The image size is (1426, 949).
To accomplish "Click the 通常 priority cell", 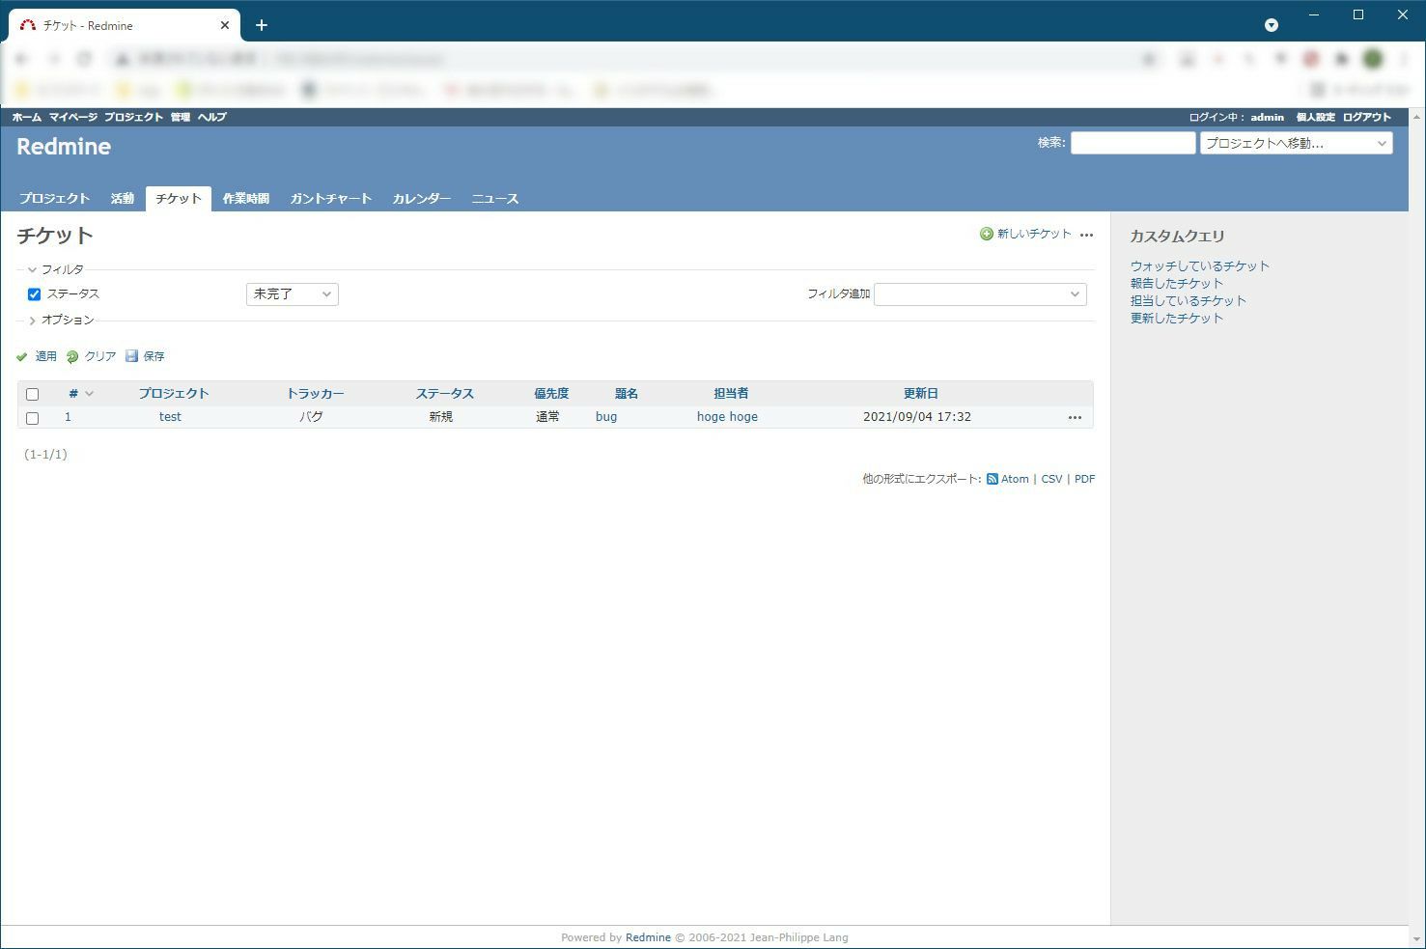I will click(x=547, y=417).
